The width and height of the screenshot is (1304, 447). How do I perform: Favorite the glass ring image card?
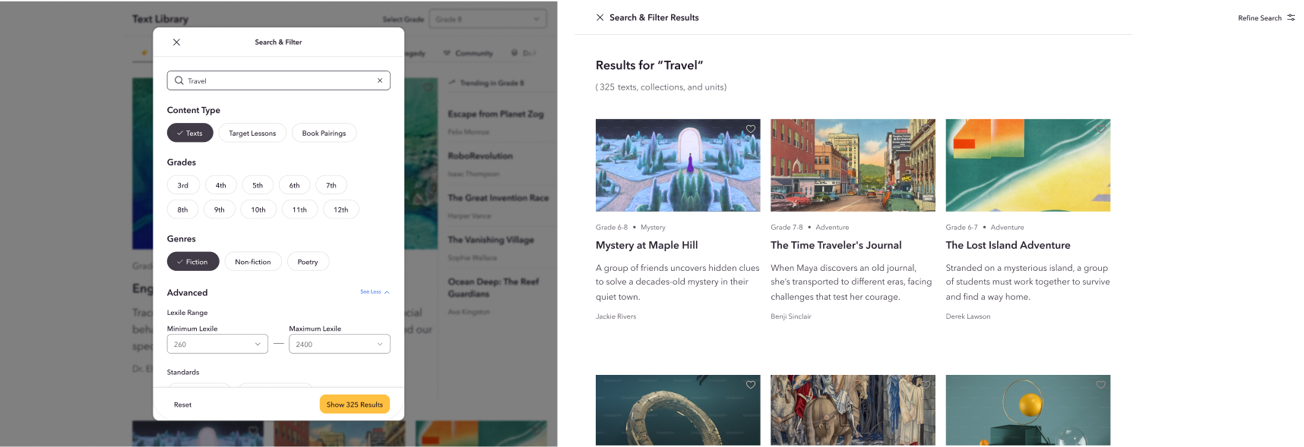point(751,385)
